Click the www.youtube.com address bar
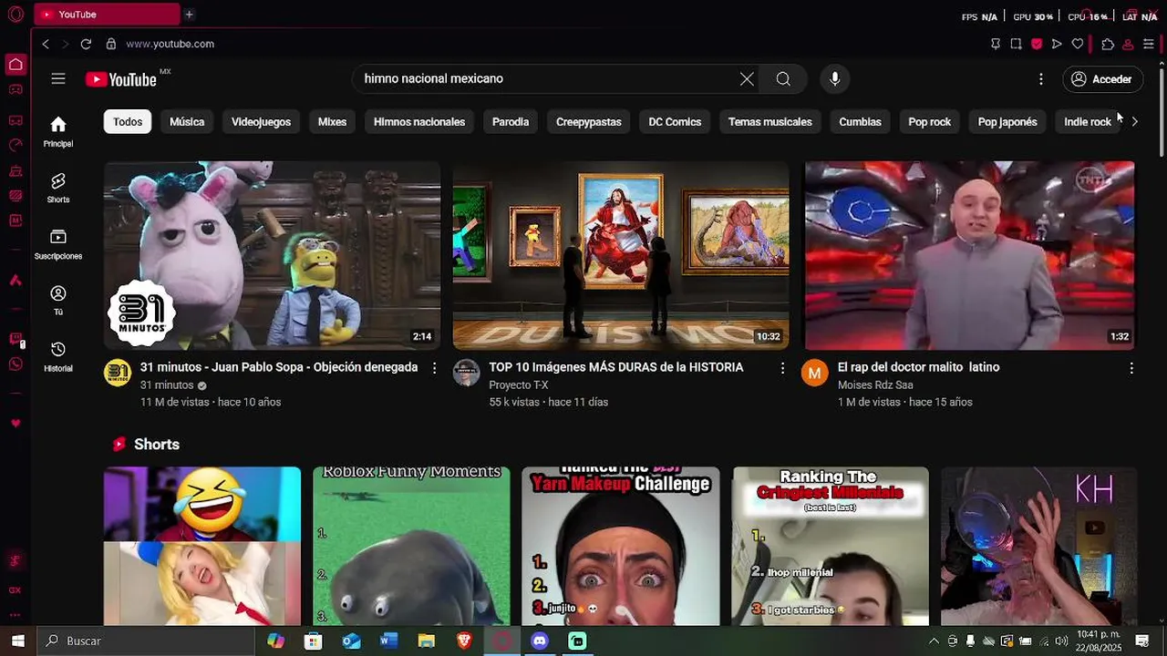The width and height of the screenshot is (1167, 656). [x=170, y=44]
